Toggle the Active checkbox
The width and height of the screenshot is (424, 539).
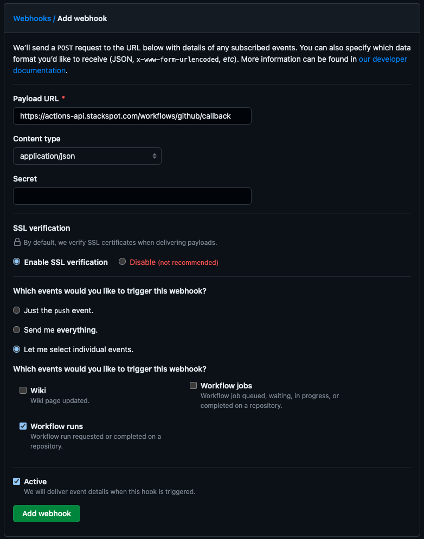click(x=16, y=481)
